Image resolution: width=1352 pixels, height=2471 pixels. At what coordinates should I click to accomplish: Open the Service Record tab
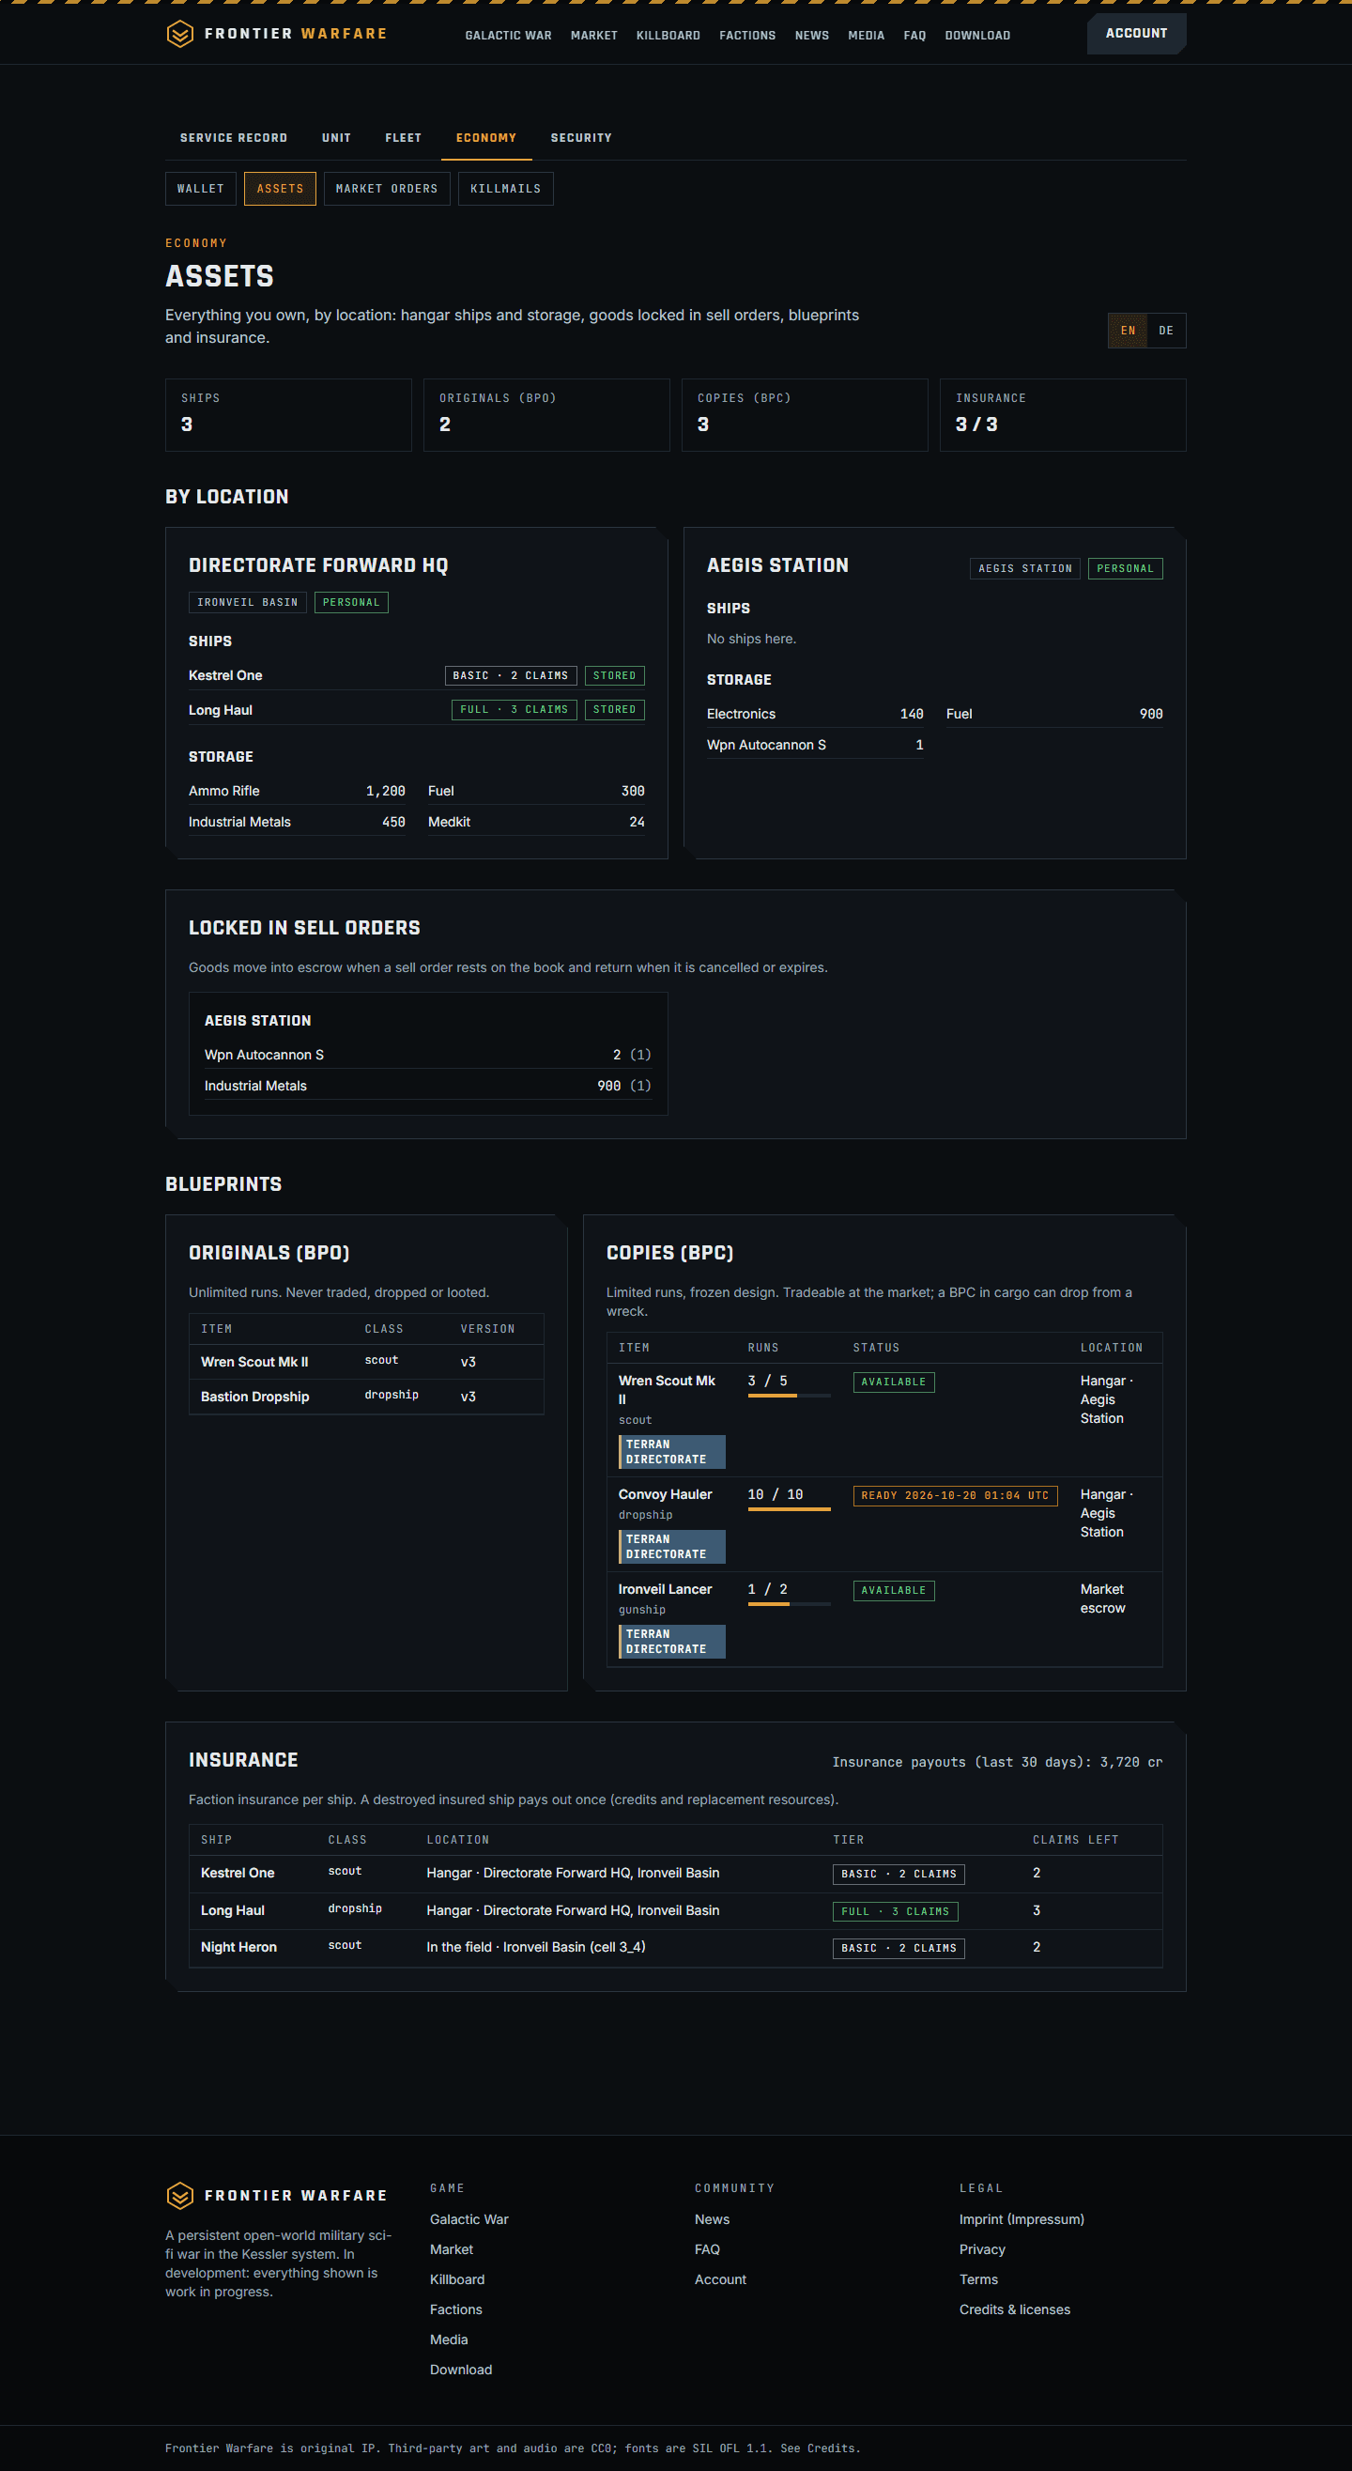(234, 138)
